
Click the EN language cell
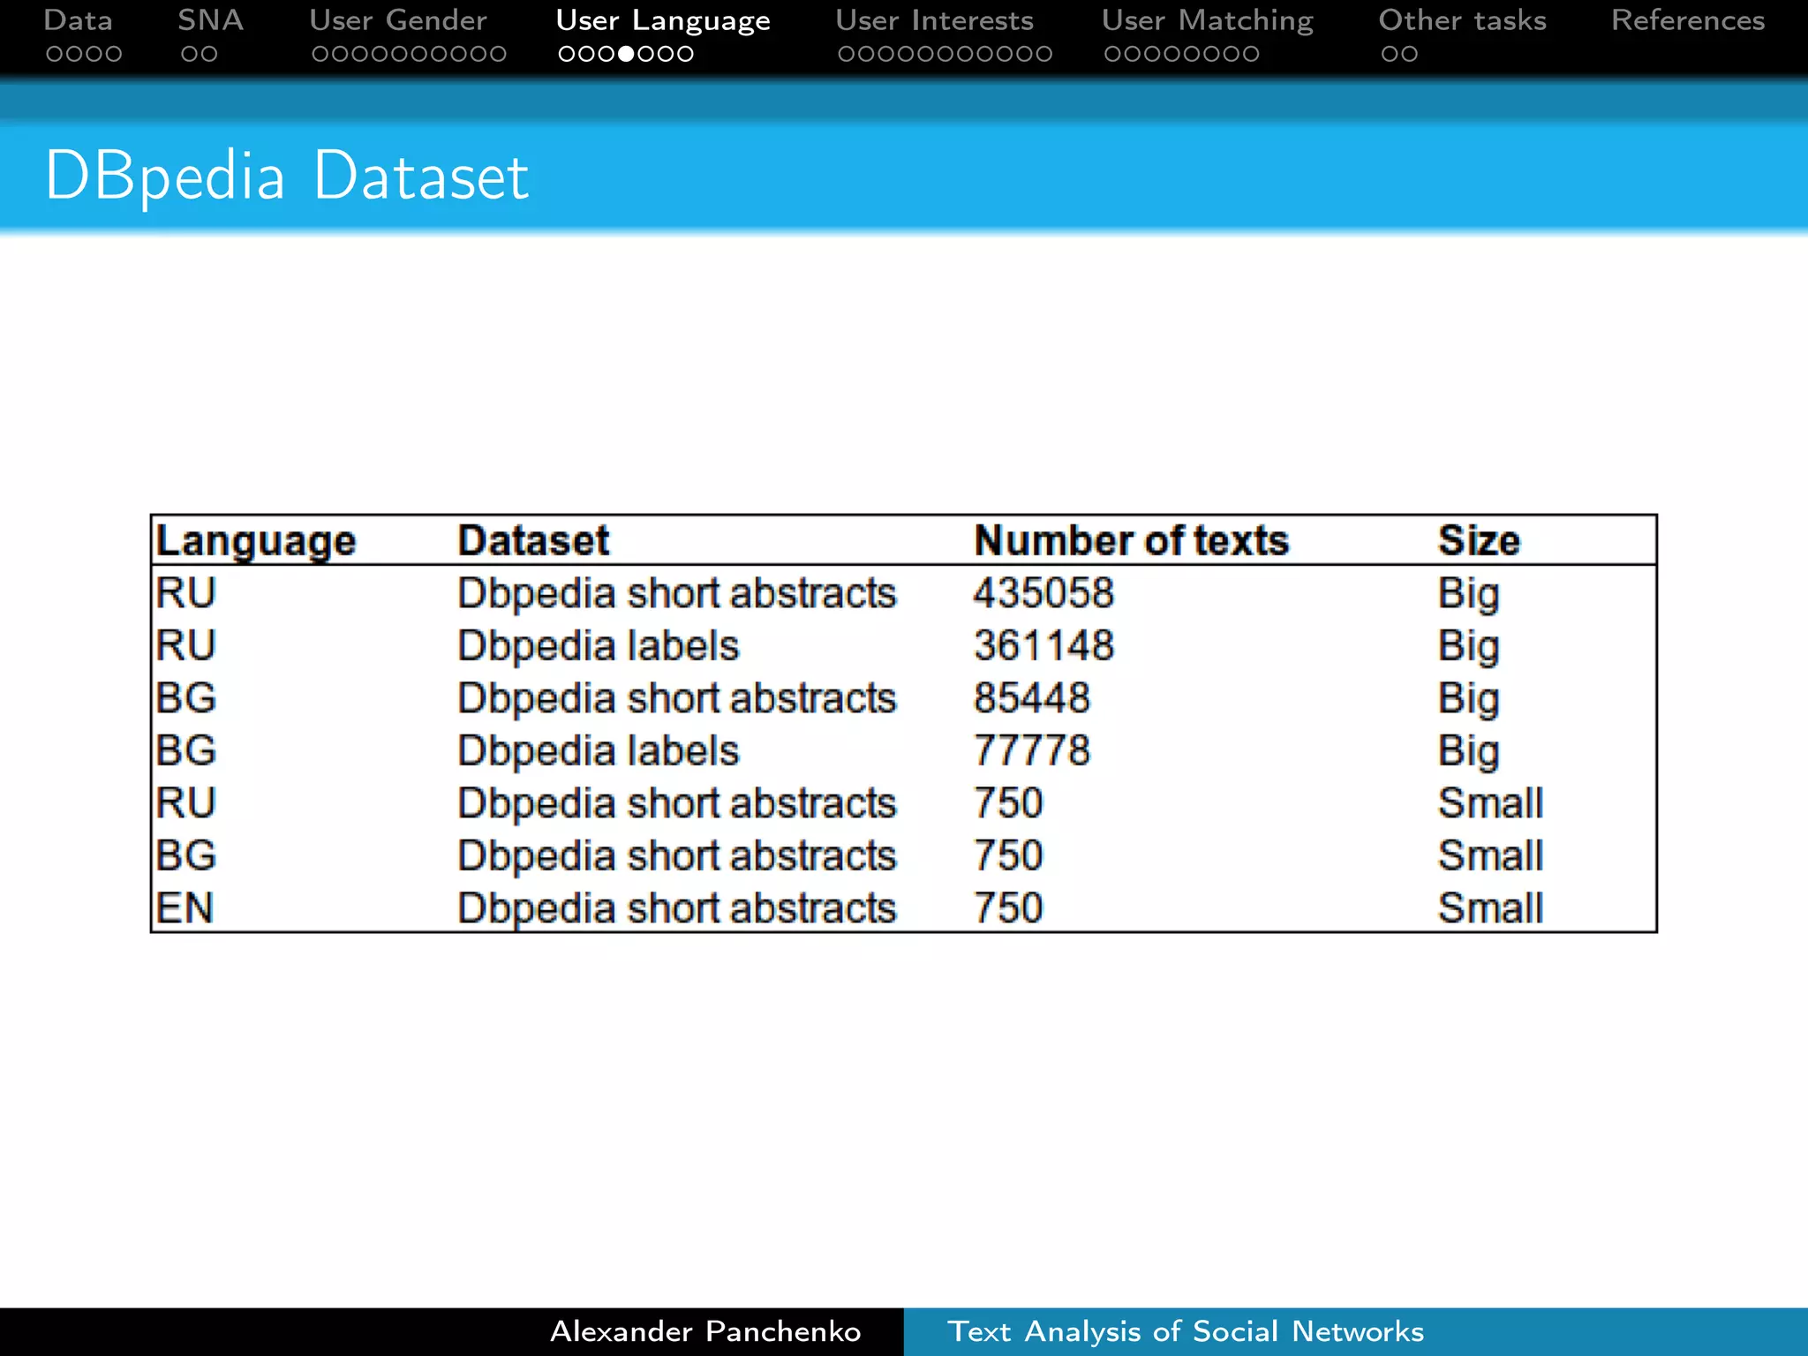pyautogui.click(x=185, y=908)
